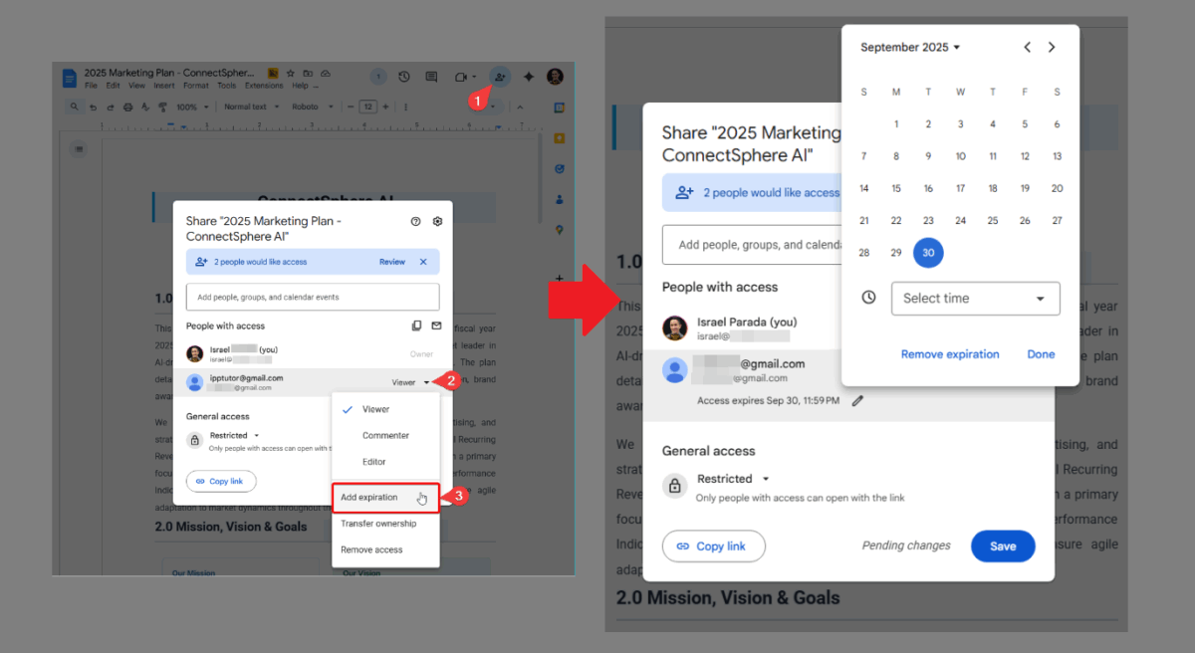Click the share (add person) icon
This screenshot has width=1195, height=653.
click(499, 77)
